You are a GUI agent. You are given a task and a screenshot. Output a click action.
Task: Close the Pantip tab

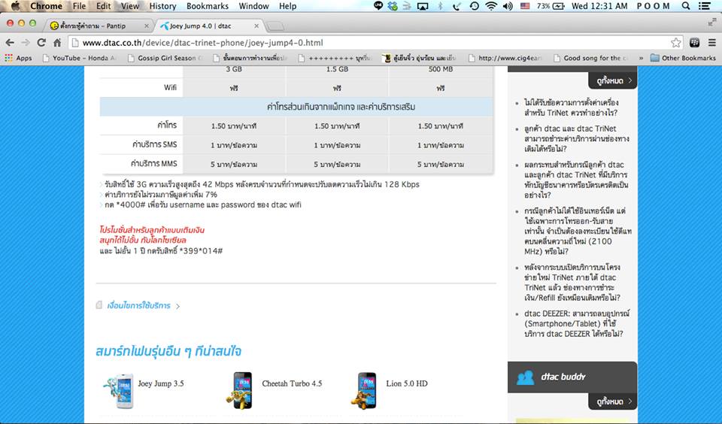coord(147,26)
